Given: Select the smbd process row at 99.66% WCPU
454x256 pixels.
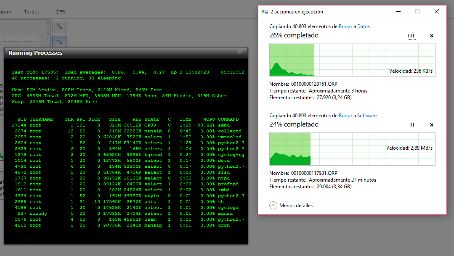Looking at the screenshot, I should pyautogui.click(x=125, y=125).
